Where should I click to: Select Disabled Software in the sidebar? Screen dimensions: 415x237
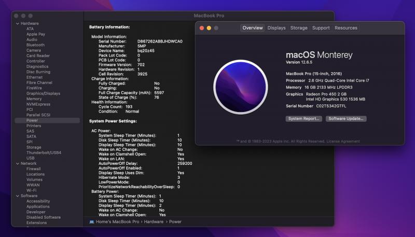44,217
